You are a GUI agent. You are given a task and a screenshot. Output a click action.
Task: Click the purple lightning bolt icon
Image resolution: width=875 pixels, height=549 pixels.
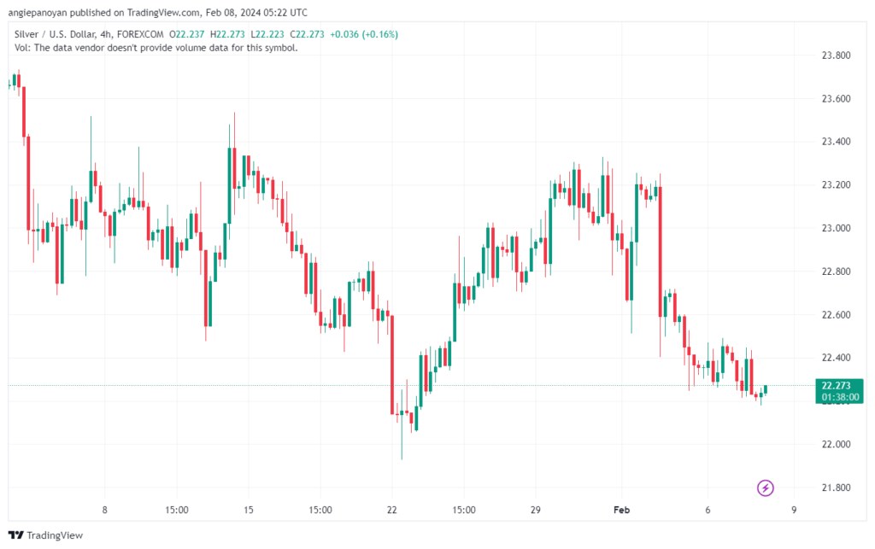coord(766,488)
